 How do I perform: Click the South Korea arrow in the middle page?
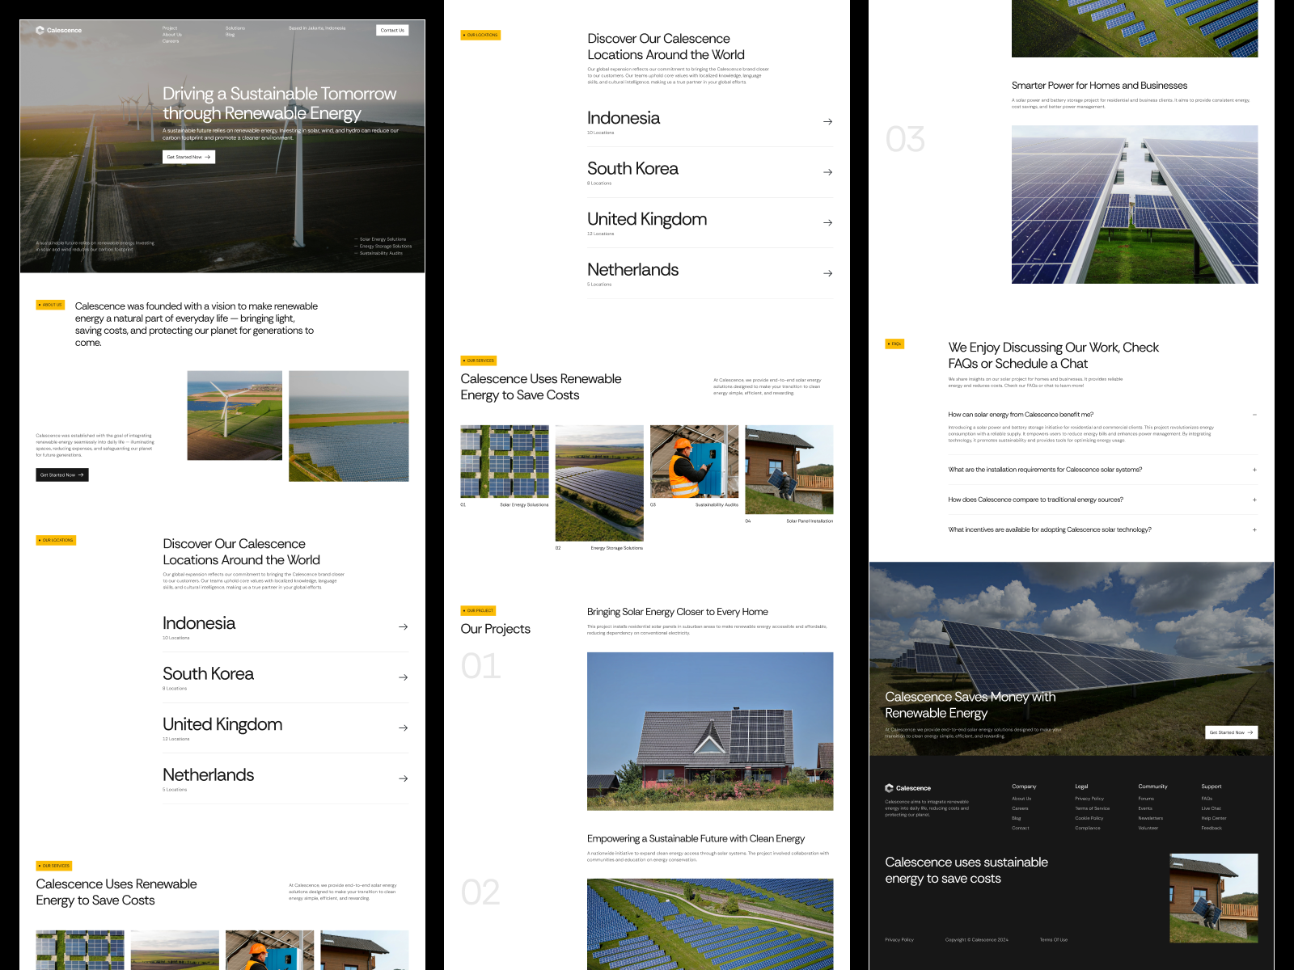coord(827,172)
